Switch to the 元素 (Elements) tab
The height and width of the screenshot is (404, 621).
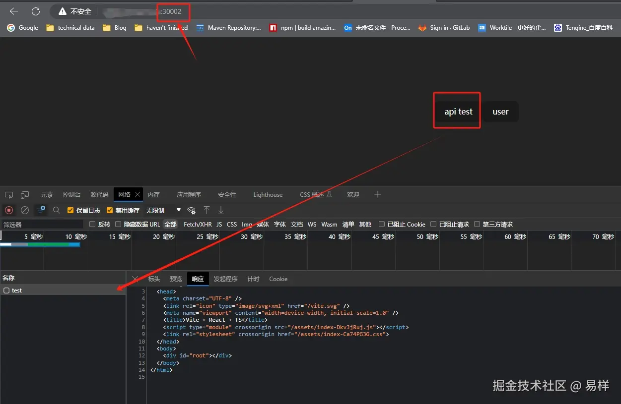47,195
